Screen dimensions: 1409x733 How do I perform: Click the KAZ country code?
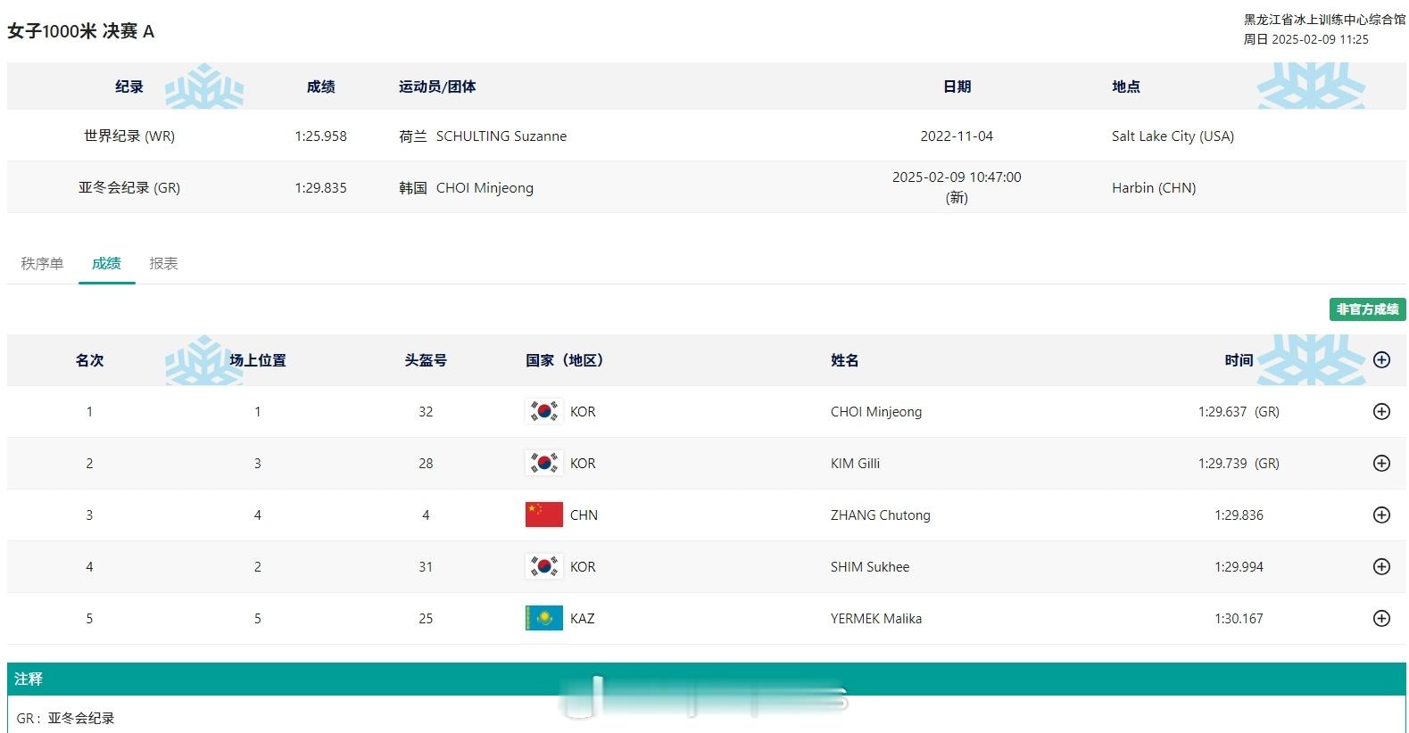click(582, 618)
